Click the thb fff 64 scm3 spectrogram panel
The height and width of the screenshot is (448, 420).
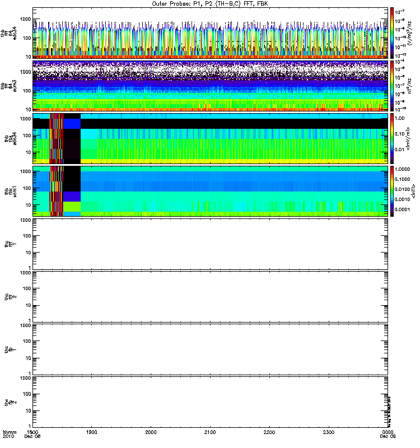point(211,86)
